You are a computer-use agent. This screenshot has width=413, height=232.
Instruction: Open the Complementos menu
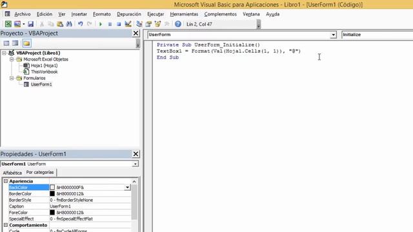click(x=221, y=14)
